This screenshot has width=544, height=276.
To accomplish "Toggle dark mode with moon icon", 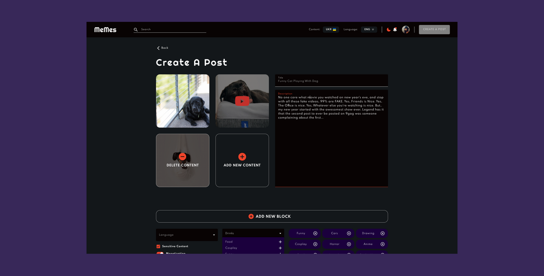I will pos(389,29).
